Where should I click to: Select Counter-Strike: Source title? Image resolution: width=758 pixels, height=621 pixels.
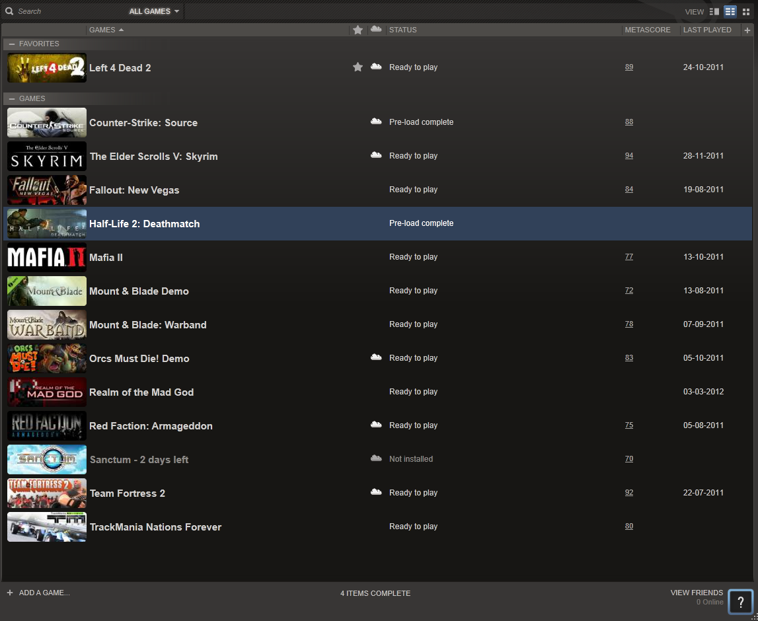coord(143,123)
